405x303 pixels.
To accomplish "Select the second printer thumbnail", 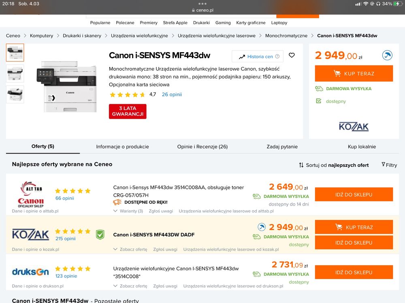I will pyautogui.click(x=15, y=74).
